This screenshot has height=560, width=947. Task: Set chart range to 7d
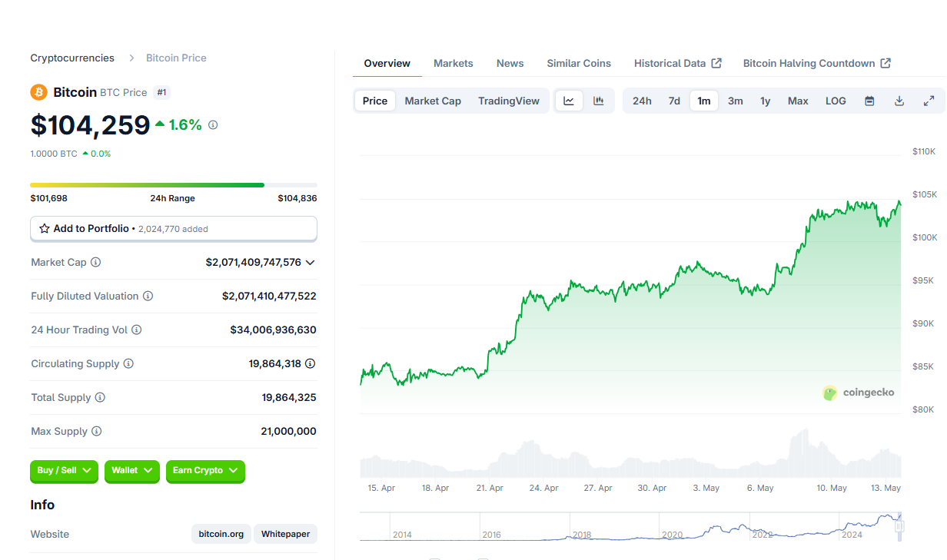point(674,101)
